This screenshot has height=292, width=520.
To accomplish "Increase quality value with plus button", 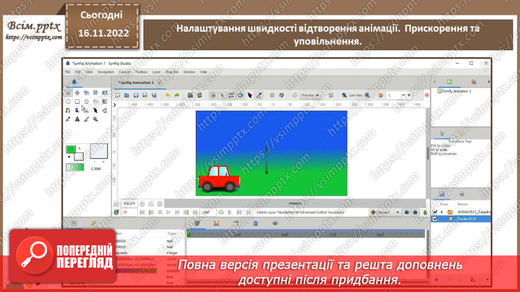I will [x=409, y=95].
